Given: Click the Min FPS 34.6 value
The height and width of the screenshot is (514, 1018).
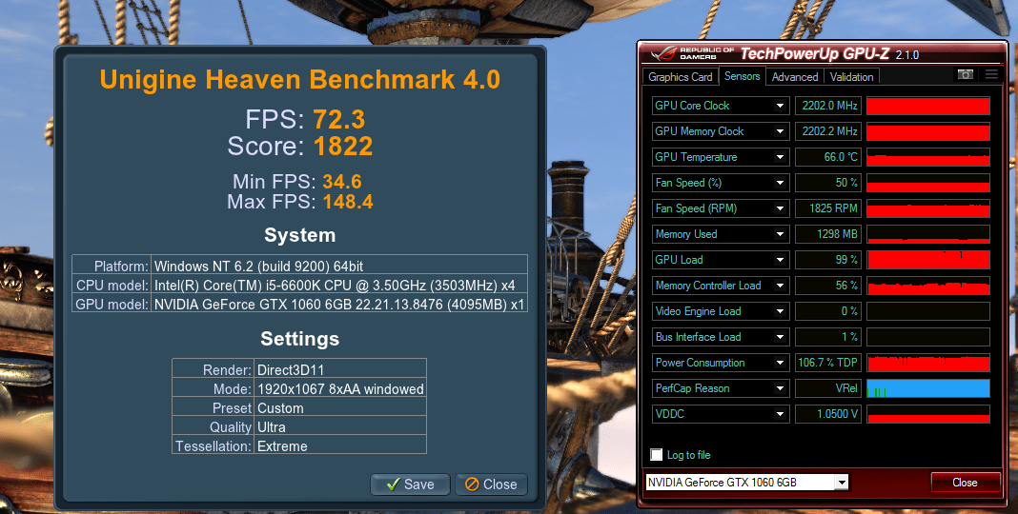Looking at the screenshot, I should pyautogui.click(x=342, y=182).
